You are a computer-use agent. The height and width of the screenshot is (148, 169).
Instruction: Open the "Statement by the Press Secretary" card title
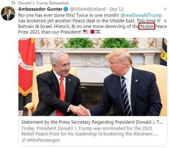(92, 122)
